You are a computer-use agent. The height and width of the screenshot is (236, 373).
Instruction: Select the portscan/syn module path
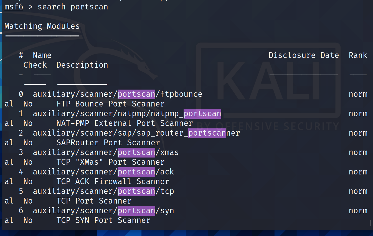point(103,211)
